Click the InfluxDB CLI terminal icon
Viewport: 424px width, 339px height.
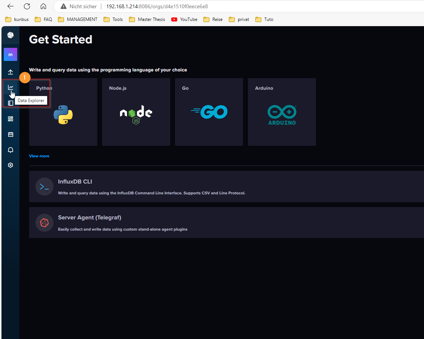[44, 187]
